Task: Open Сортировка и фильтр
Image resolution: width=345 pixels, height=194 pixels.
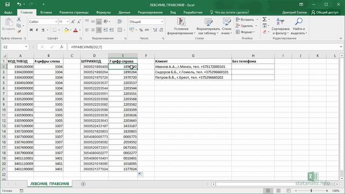Action: tap(280, 26)
